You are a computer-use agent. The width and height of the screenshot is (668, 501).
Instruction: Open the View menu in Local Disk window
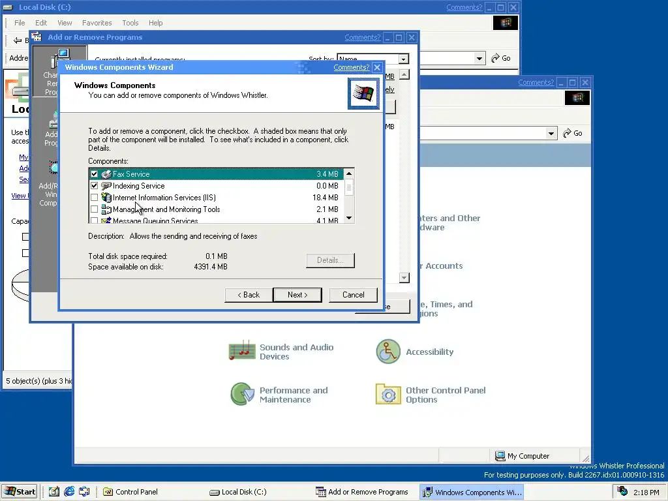pos(65,23)
